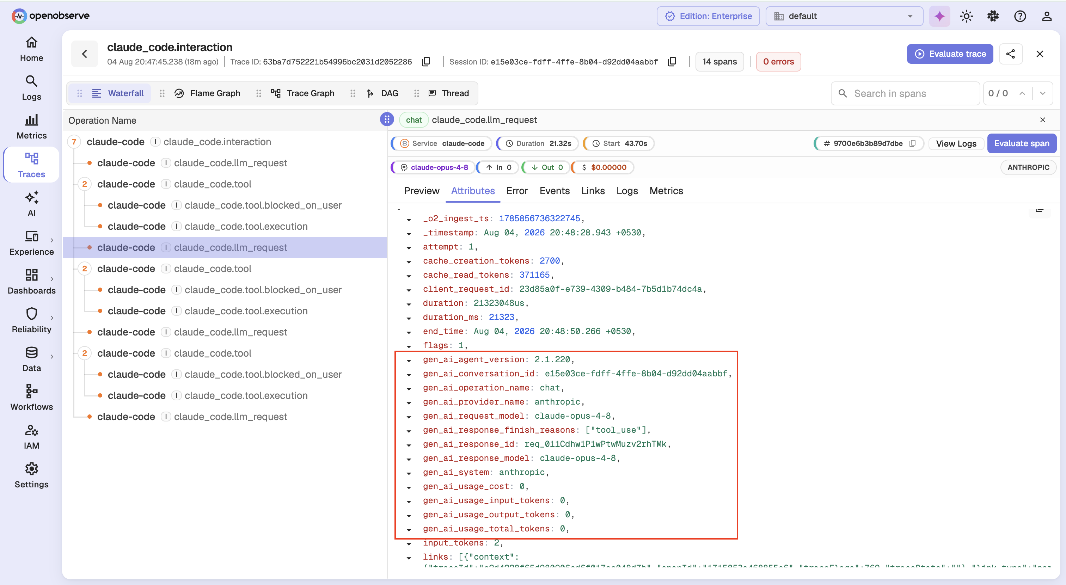Open the user profile icon
Viewport: 1066px width, 585px height.
tap(1047, 16)
